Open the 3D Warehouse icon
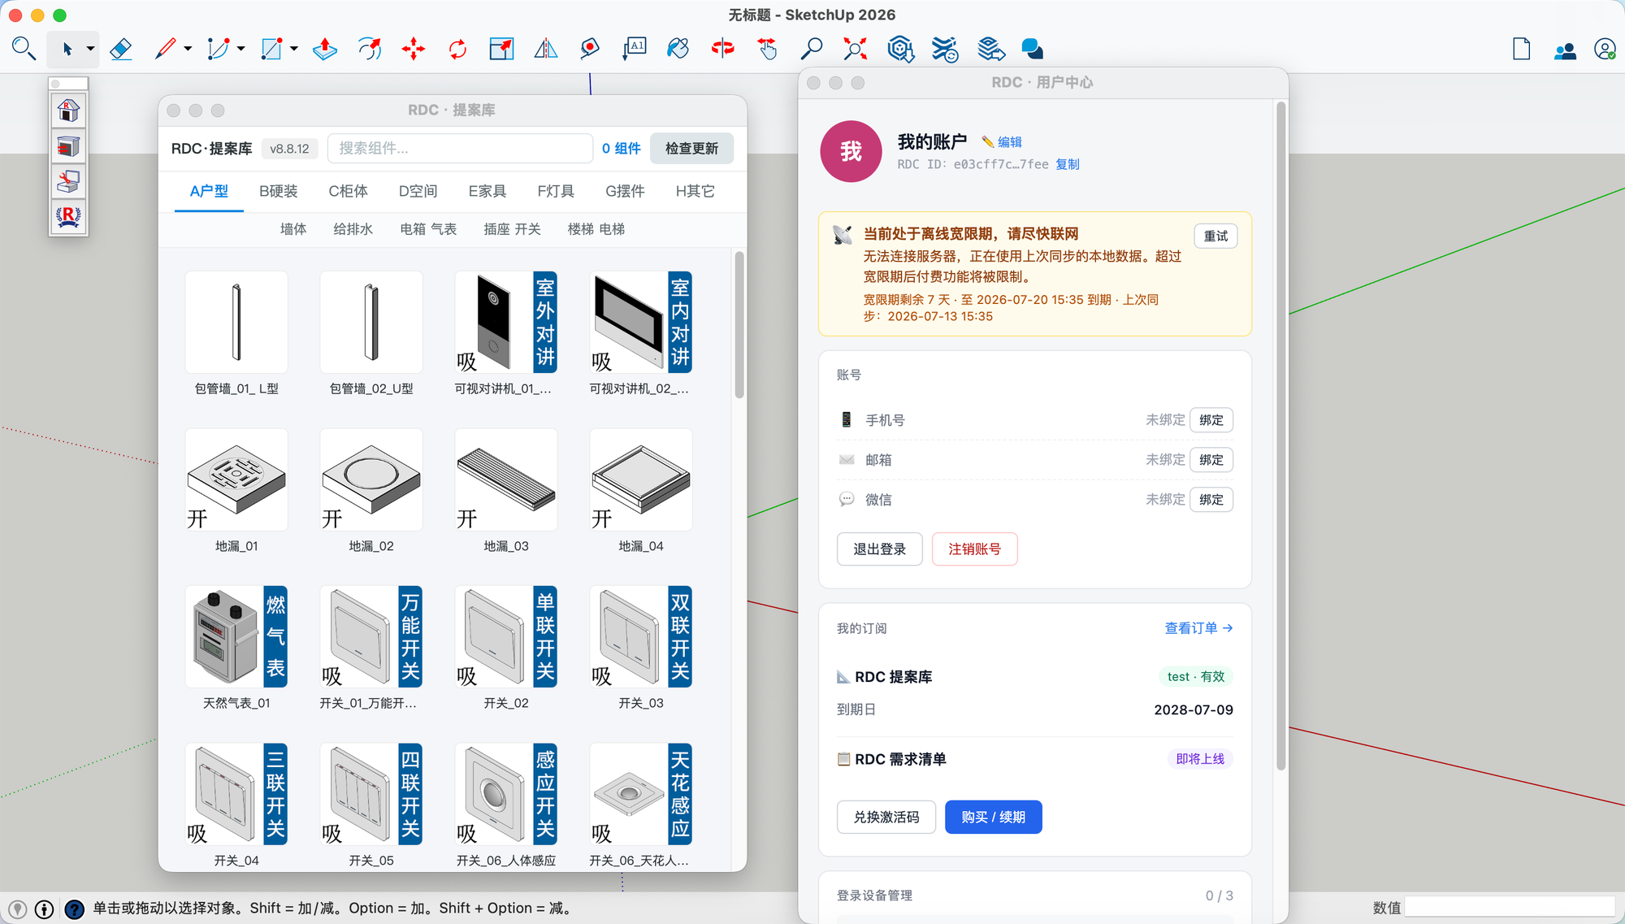 pyautogui.click(x=900, y=49)
